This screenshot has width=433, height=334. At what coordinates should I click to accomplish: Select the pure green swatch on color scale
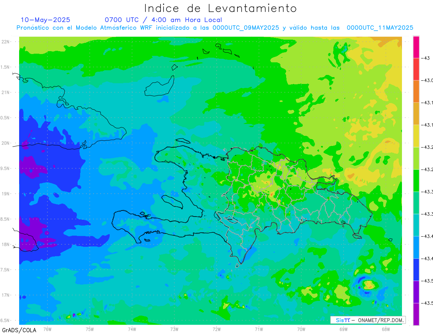(416, 181)
